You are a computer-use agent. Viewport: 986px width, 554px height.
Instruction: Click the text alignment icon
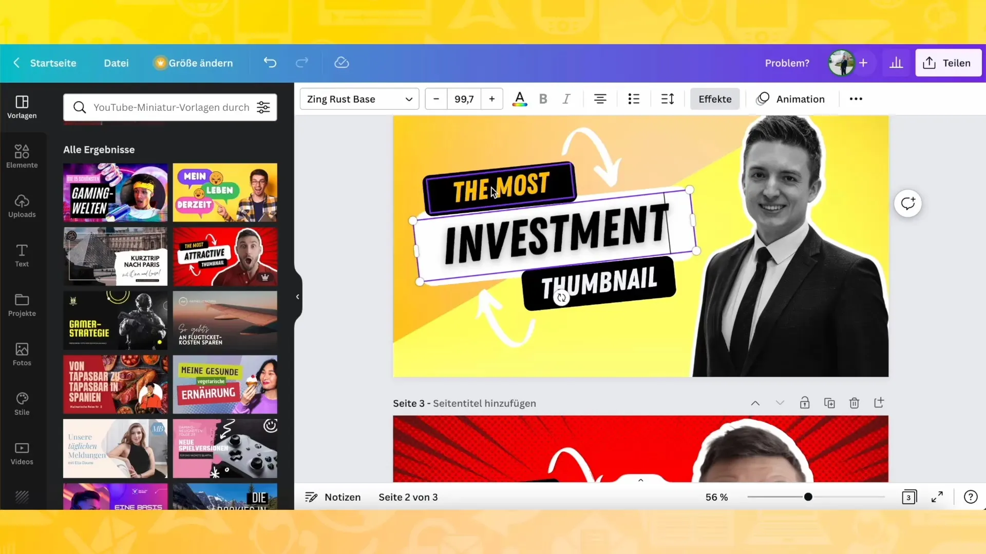599,99
